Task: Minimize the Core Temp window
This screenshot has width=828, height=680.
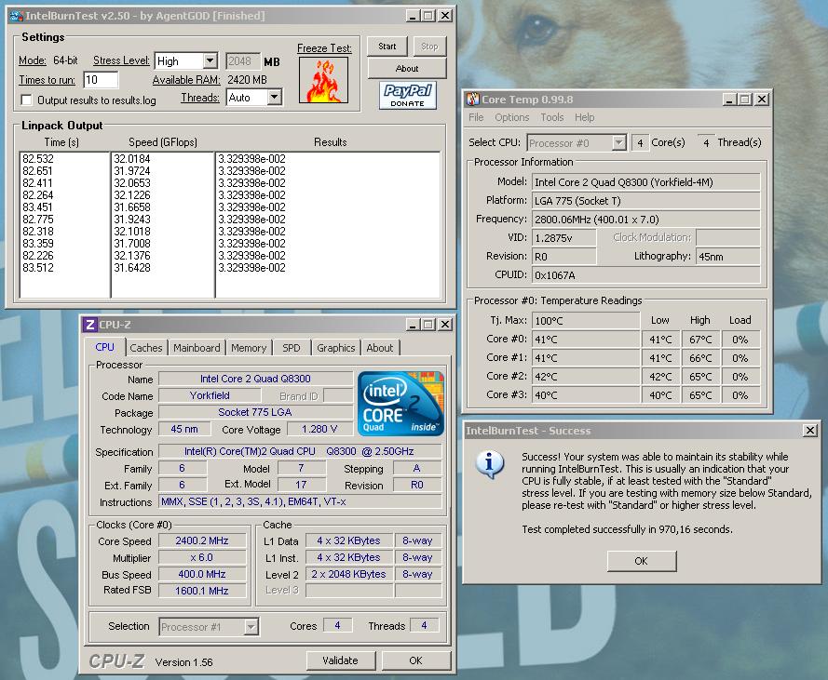Action: coord(728,100)
